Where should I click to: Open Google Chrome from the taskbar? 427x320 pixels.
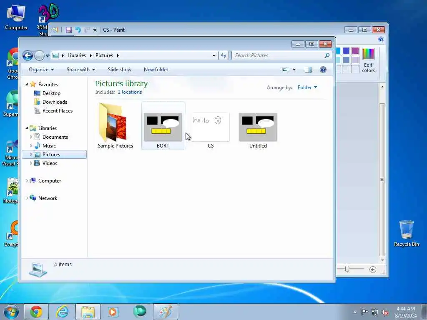click(x=36, y=312)
